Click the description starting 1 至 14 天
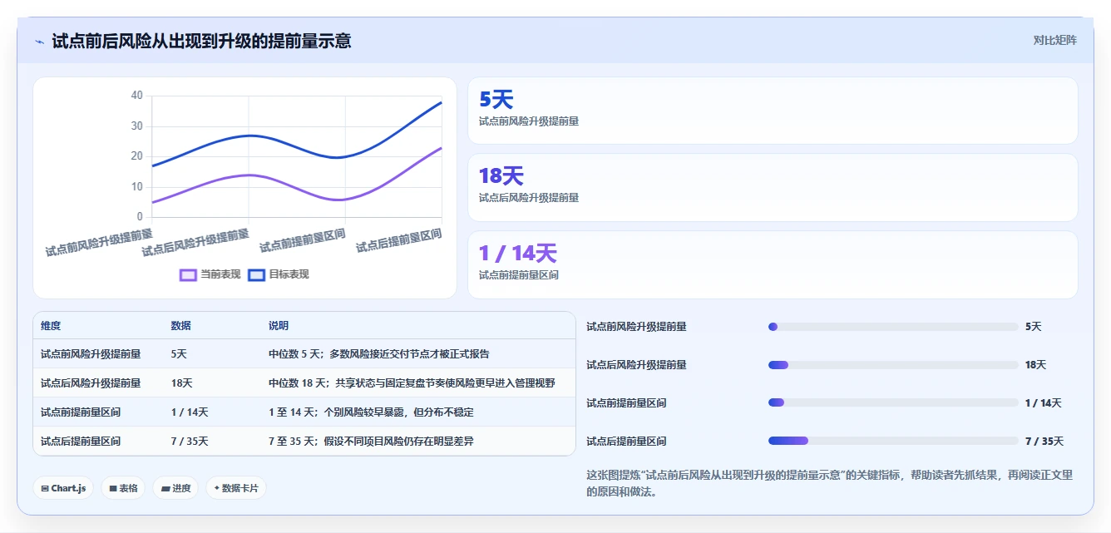This screenshot has height=533, width=1111. 371,412
